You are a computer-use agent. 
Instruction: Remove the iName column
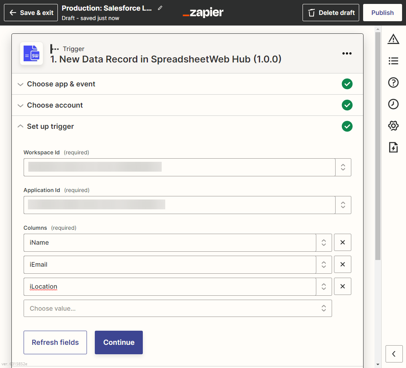(343, 242)
